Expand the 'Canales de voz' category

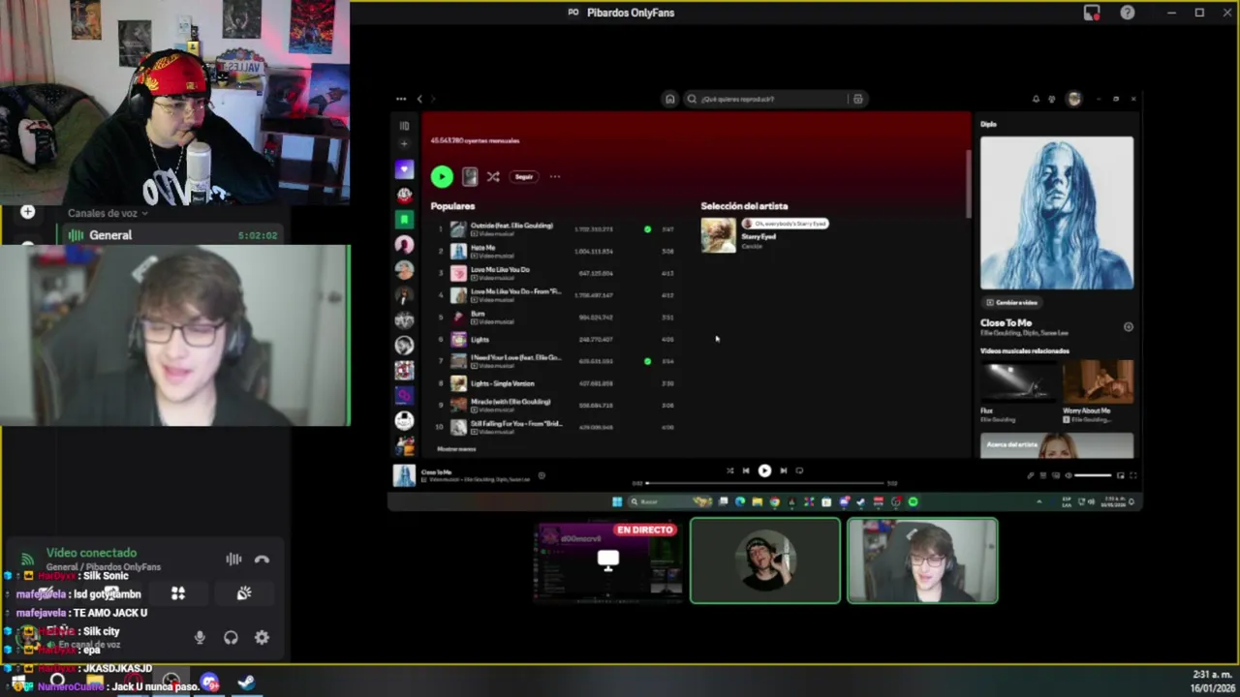pos(107,213)
